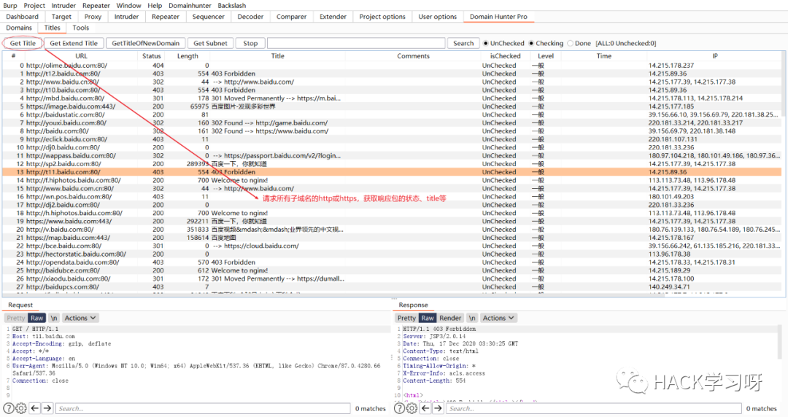Focus the Response panel search field
The image size is (788, 417).
[x=593, y=408]
